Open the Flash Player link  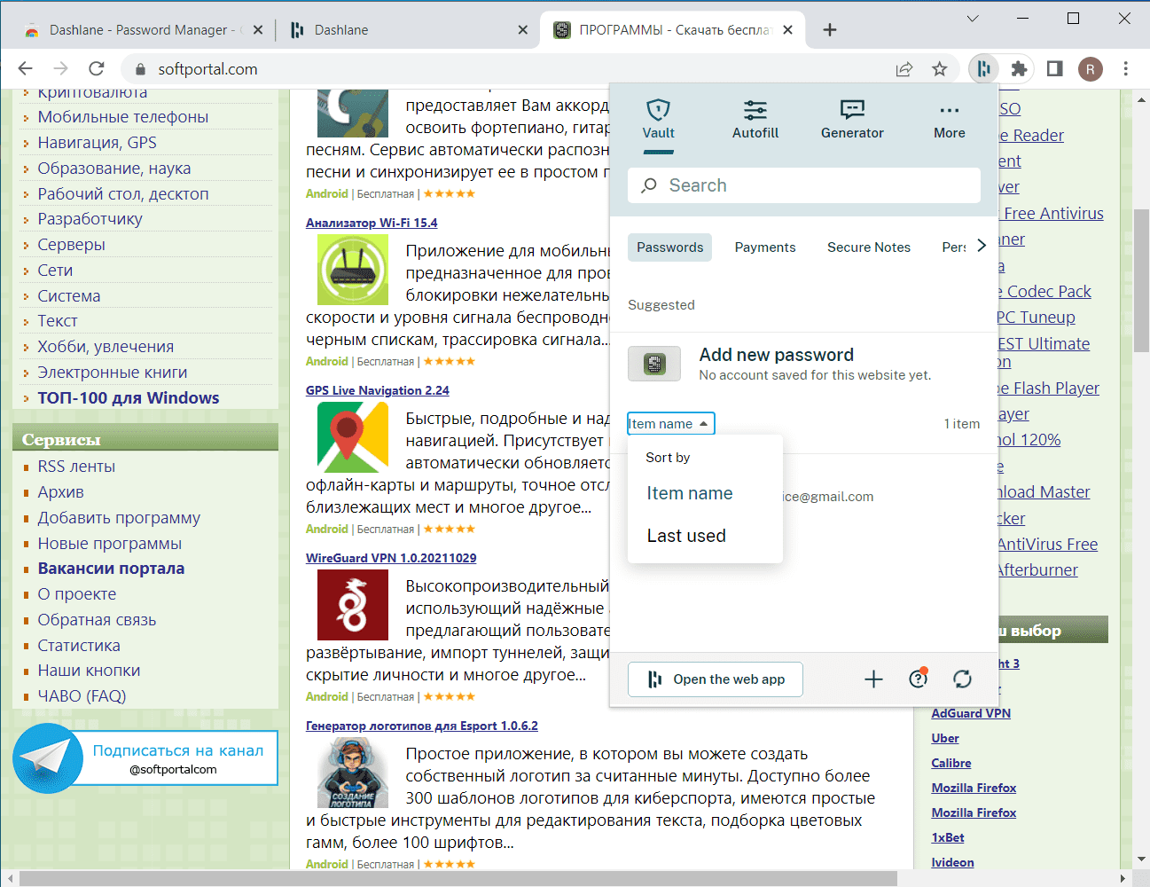coord(1050,389)
